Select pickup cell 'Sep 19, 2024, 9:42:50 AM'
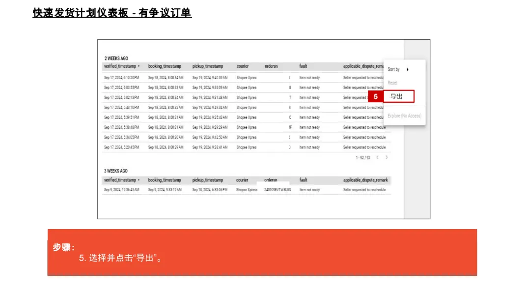The height and width of the screenshot is (295, 525). tap(210, 138)
